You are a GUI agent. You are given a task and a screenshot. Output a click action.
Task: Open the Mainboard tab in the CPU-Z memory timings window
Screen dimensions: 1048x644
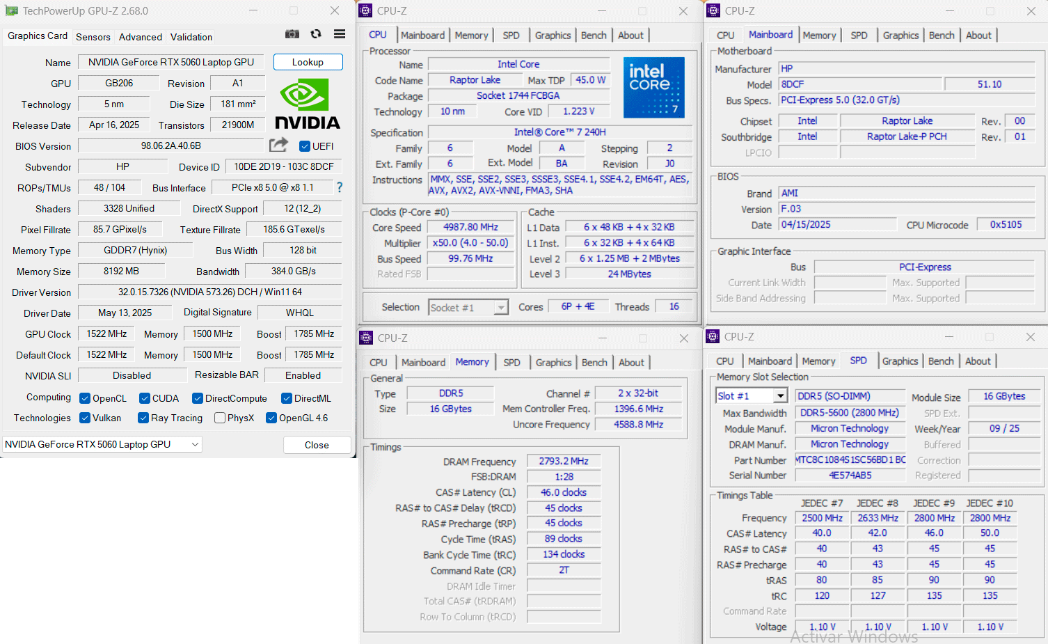pos(423,363)
